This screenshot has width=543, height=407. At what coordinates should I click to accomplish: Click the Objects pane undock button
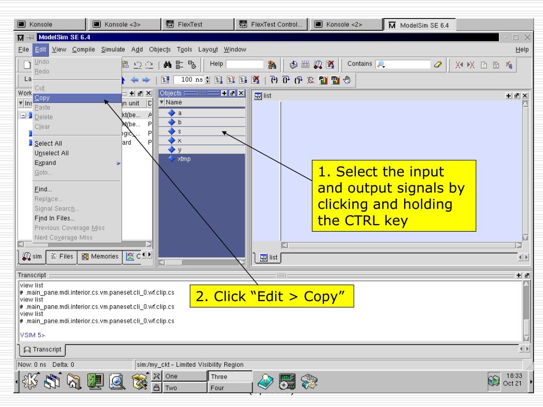pyautogui.click(x=232, y=93)
